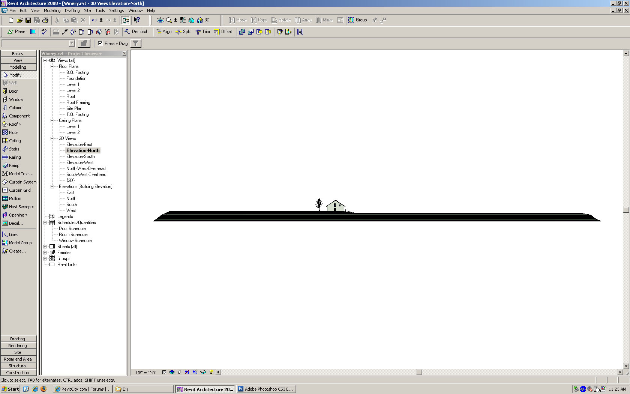This screenshot has height=394, width=630.
Task: Toggle the reveal hidden elements lightbulb
Action: point(211,372)
